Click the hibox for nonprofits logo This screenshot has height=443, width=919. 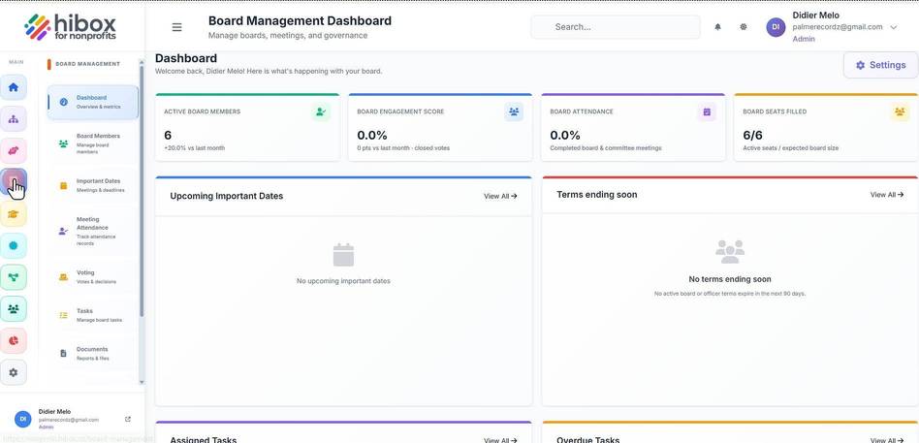pos(71,27)
